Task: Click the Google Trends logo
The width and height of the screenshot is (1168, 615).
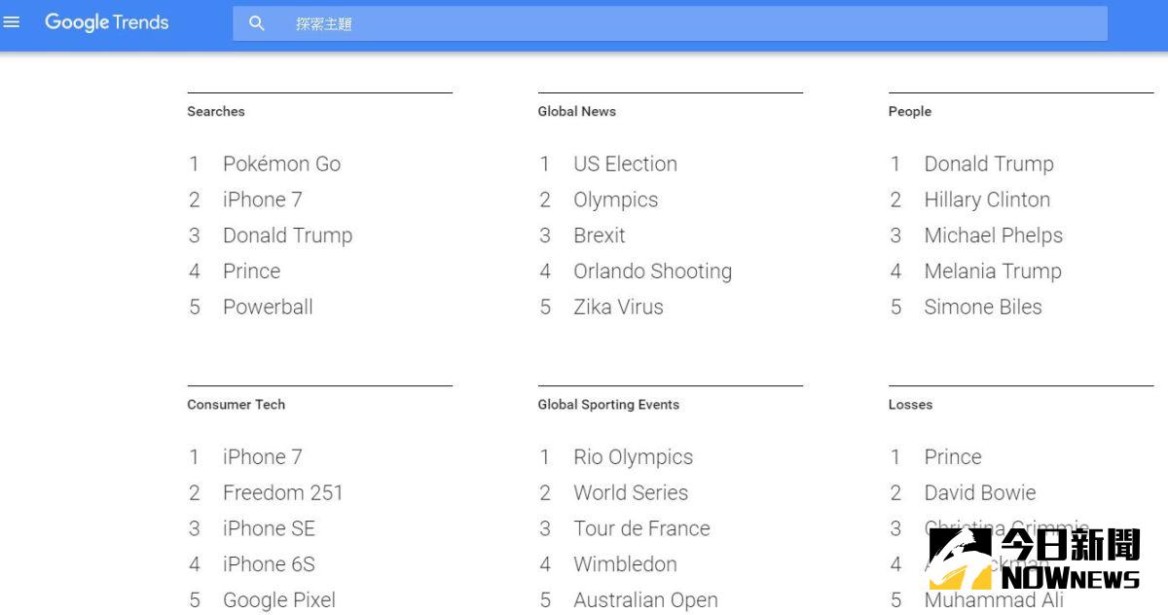Action: click(106, 22)
